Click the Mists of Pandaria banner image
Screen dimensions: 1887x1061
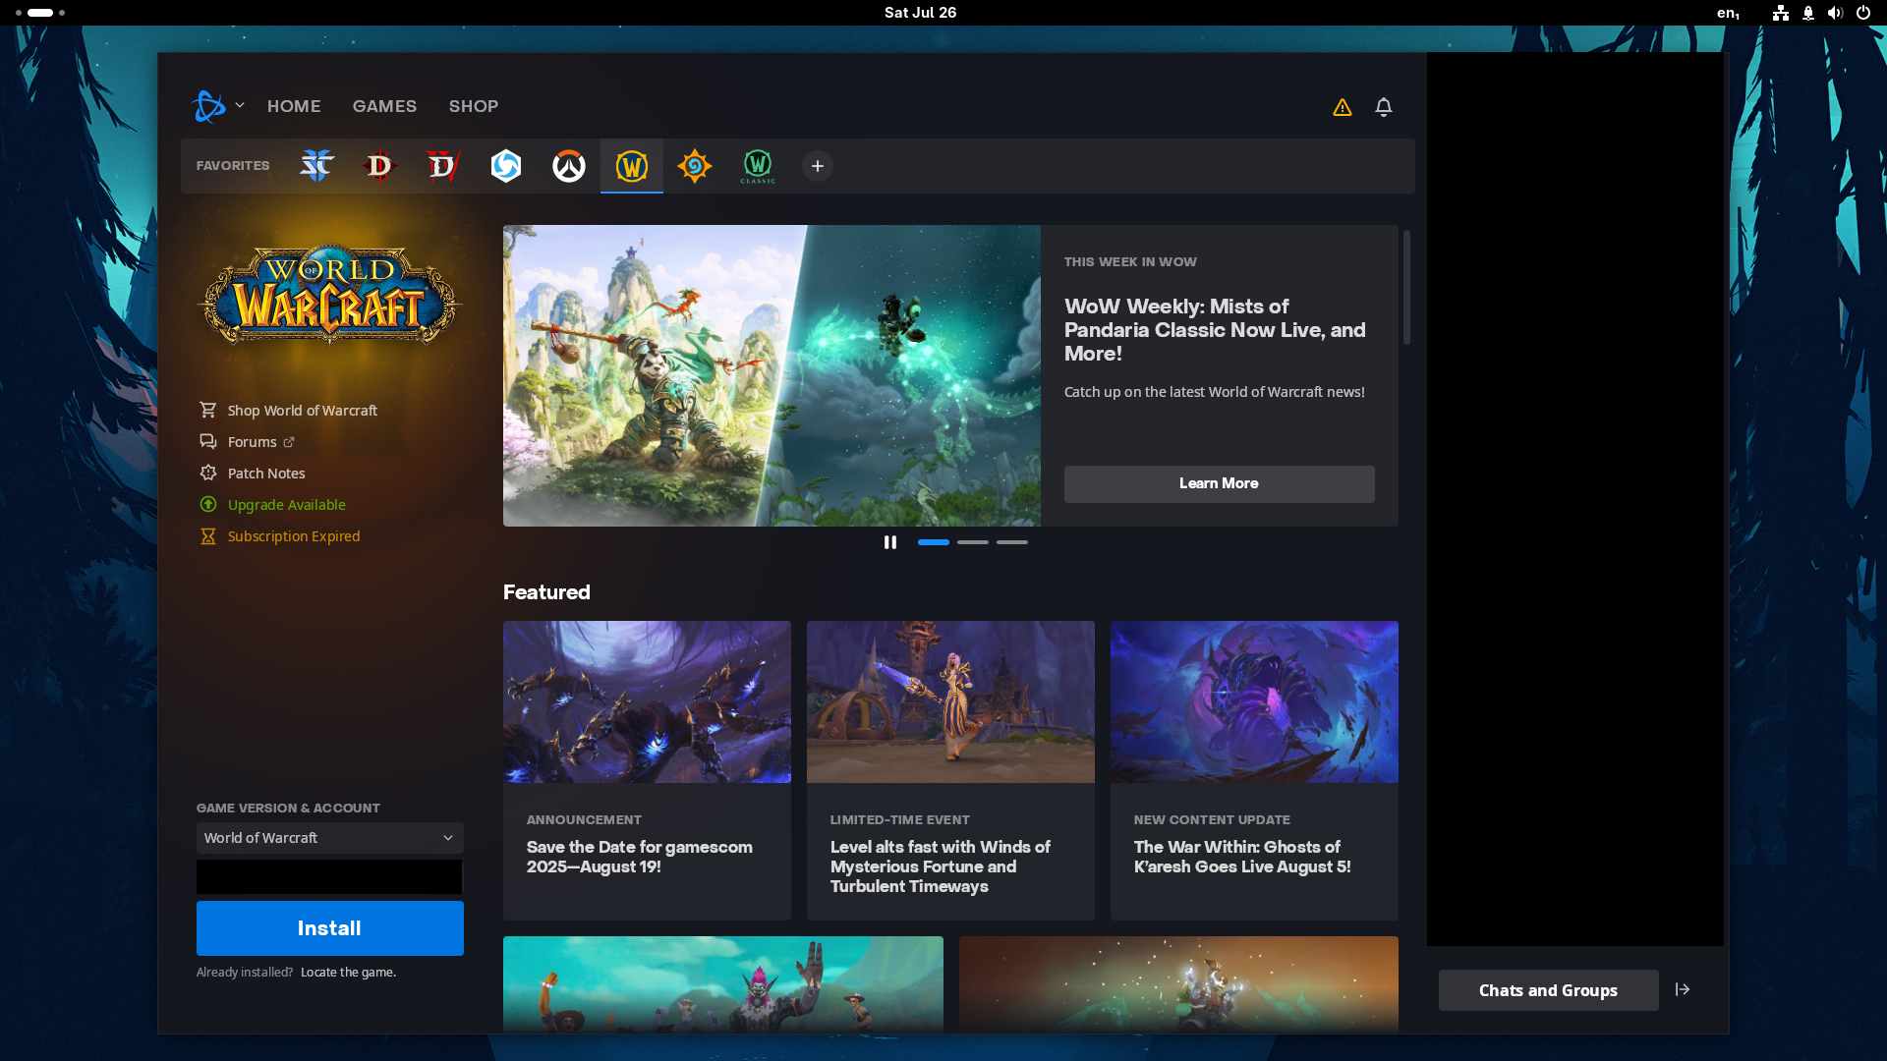point(772,376)
